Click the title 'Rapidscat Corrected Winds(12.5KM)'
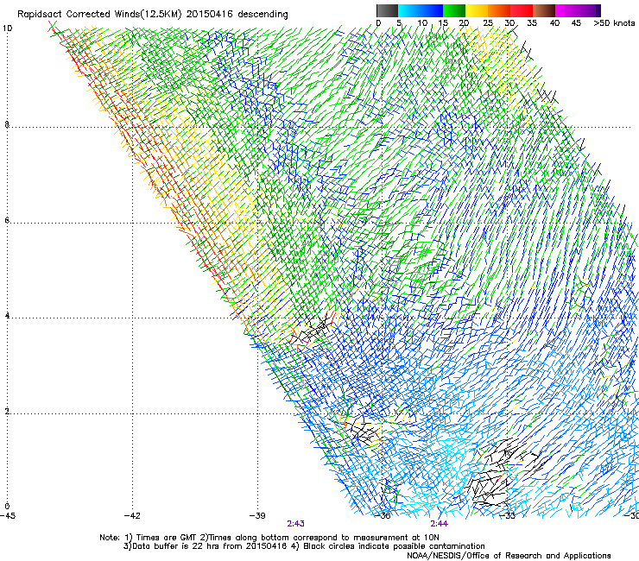 pyautogui.click(x=99, y=15)
